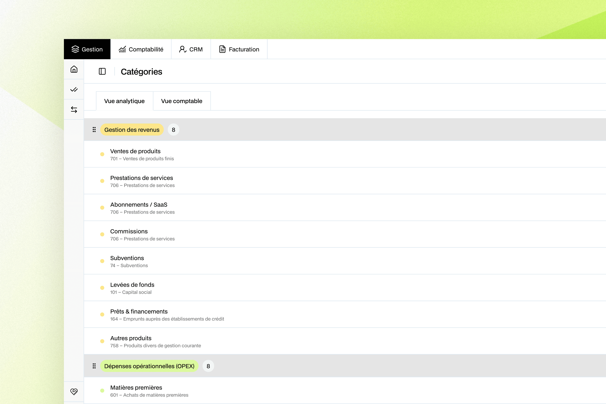The height and width of the screenshot is (404, 606).
Task: Click drag handle beside Gestion des revenus
Action: pos(94,130)
